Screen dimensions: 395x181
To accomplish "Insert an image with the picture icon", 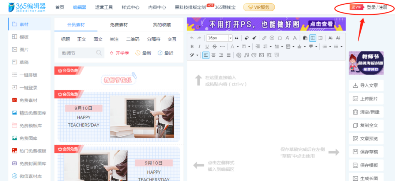I will click(262, 55).
